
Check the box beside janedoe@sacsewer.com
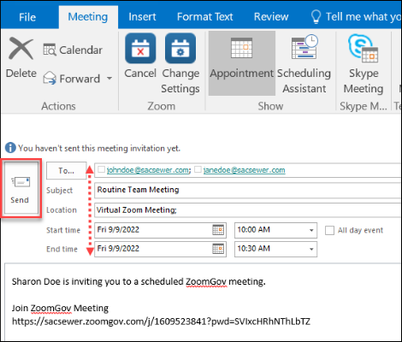coord(198,169)
